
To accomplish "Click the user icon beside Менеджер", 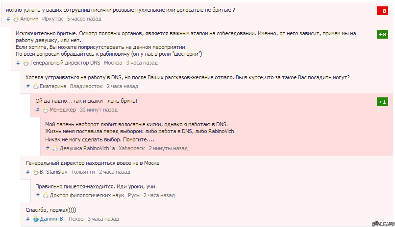I will [x=46, y=110].
